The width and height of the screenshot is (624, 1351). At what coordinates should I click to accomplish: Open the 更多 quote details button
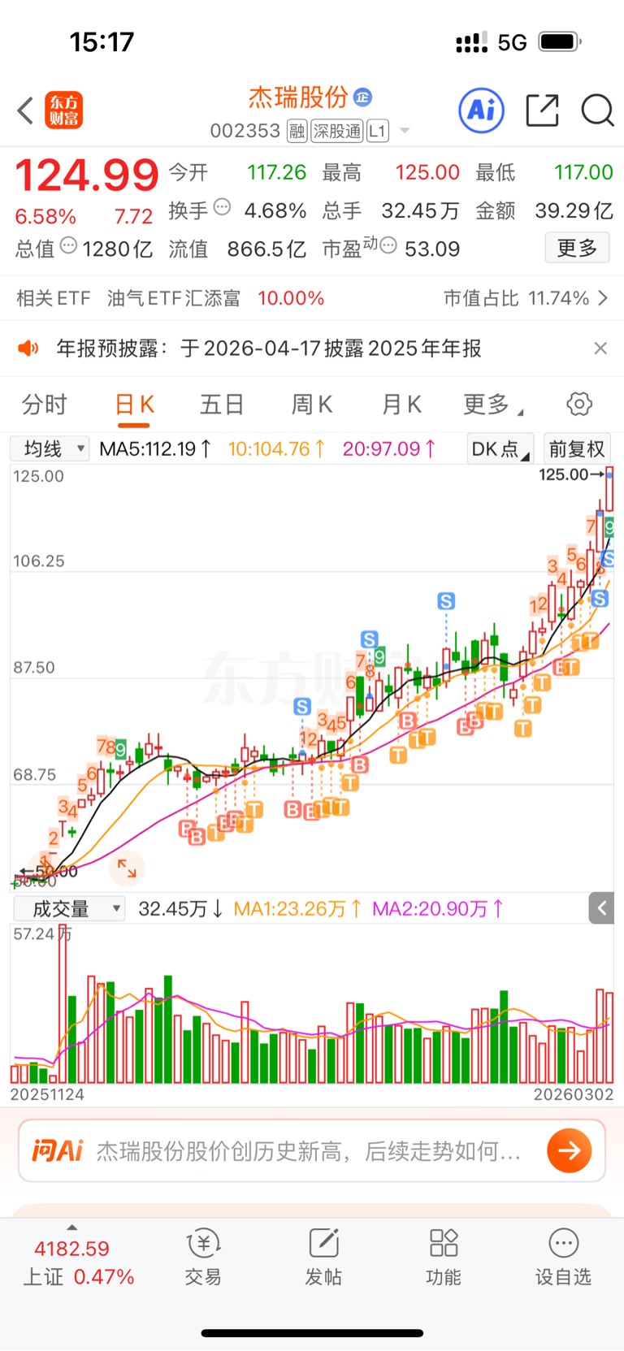577,248
